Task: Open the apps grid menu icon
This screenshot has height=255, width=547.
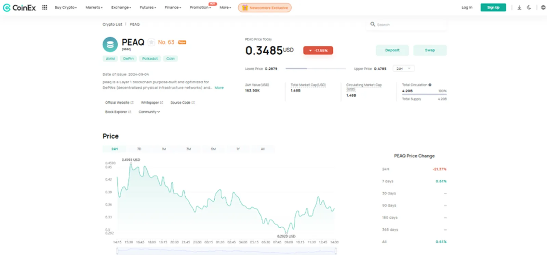Action: (x=44, y=7)
